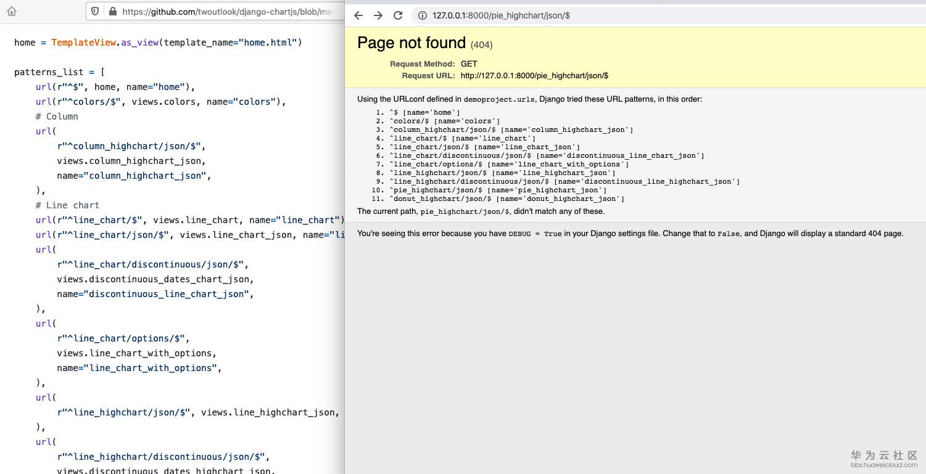Click the padlock icon beside the GitHub URL
This screenshot has height=474, width=926.
pos(112,11)
